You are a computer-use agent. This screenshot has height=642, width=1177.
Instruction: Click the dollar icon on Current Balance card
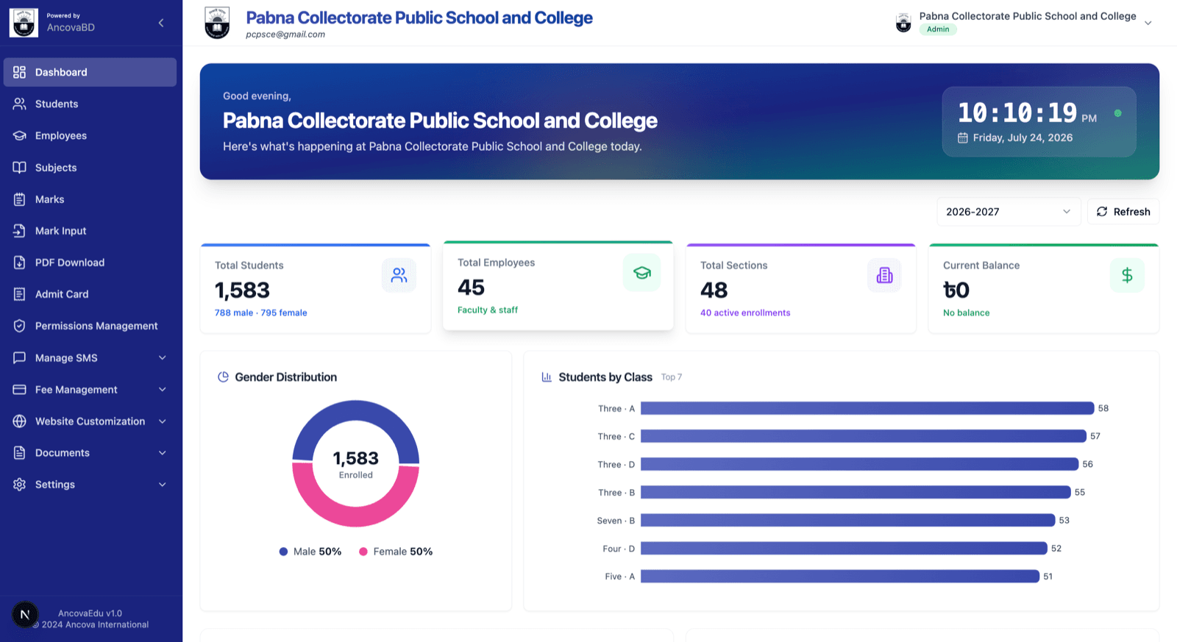click(x=1127, y=275)
